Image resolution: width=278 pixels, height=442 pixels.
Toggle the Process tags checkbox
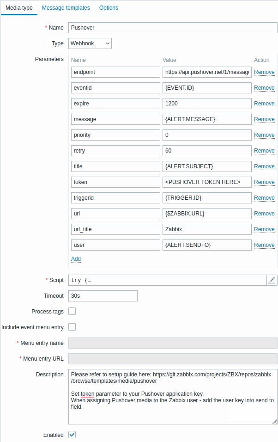click(x=72, y=311)
